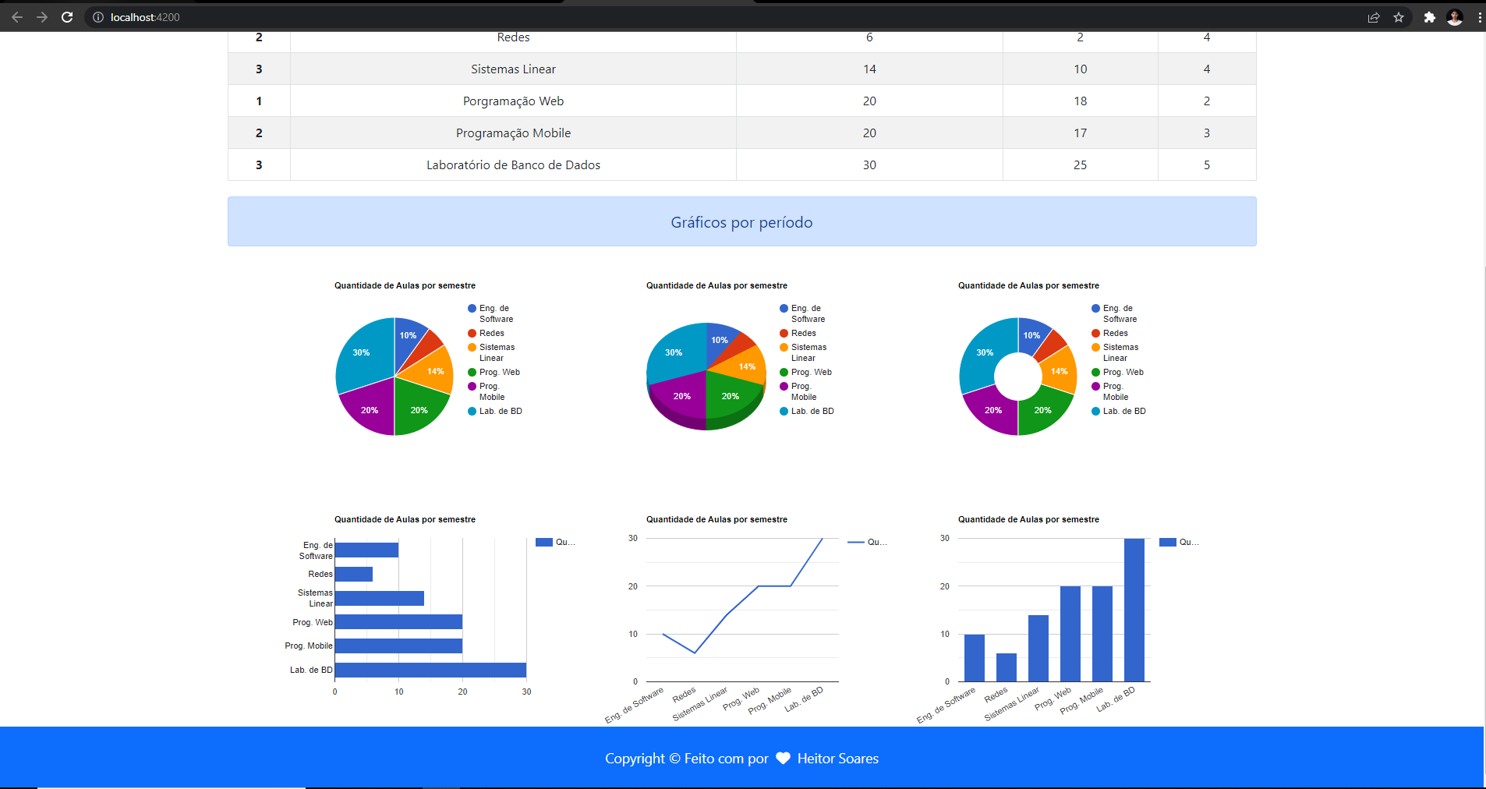The height and width of the screenshot is (789, 1486).
Task: Click the Sistemas Linear column in column chart
Action: point(1038,648)
